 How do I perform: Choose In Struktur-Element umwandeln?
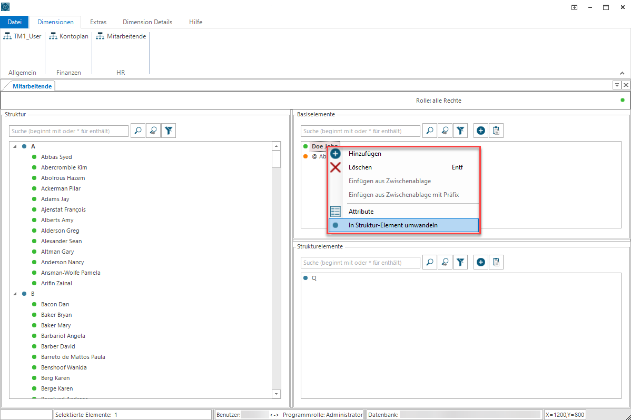pos(403,225)
